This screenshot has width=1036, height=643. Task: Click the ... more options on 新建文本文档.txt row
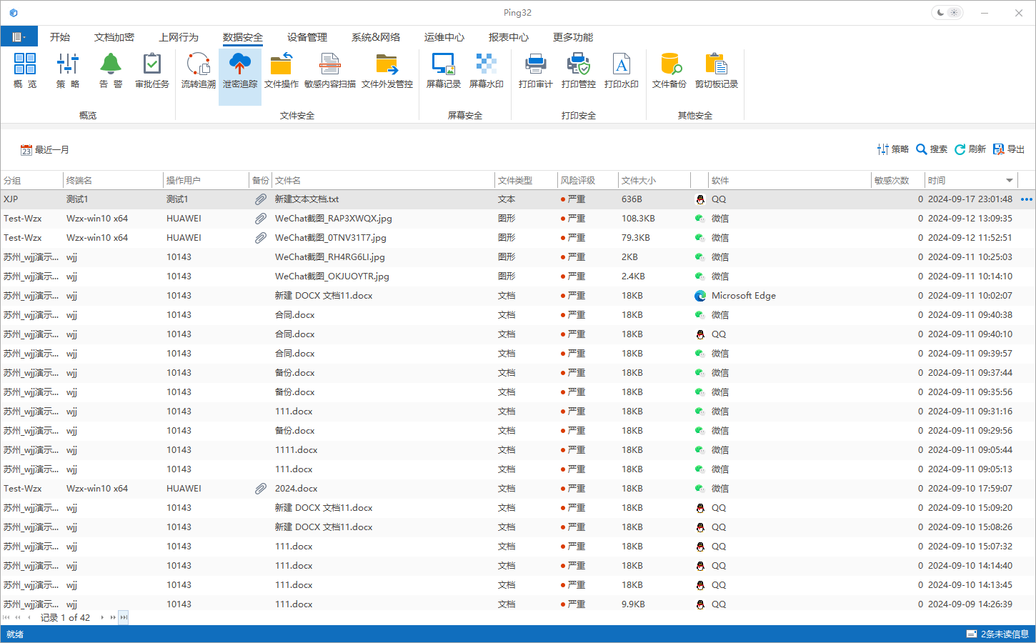coord(1025,199)
